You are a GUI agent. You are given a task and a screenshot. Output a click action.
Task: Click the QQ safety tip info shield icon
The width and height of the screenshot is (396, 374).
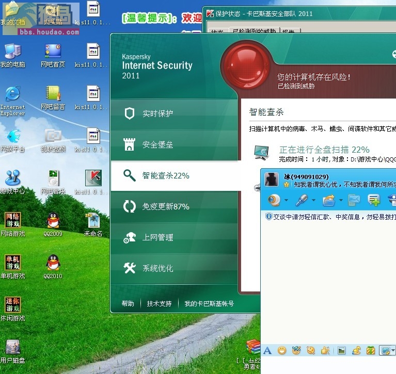pos(268,217)
